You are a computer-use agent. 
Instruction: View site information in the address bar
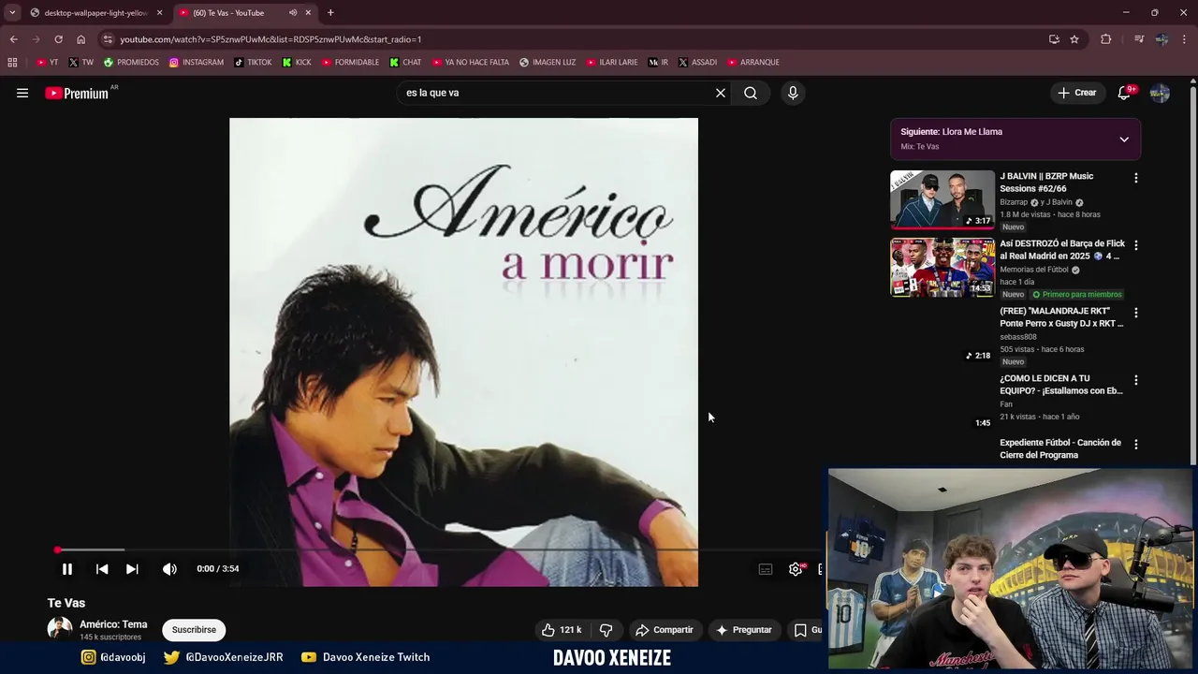point(108,39)
